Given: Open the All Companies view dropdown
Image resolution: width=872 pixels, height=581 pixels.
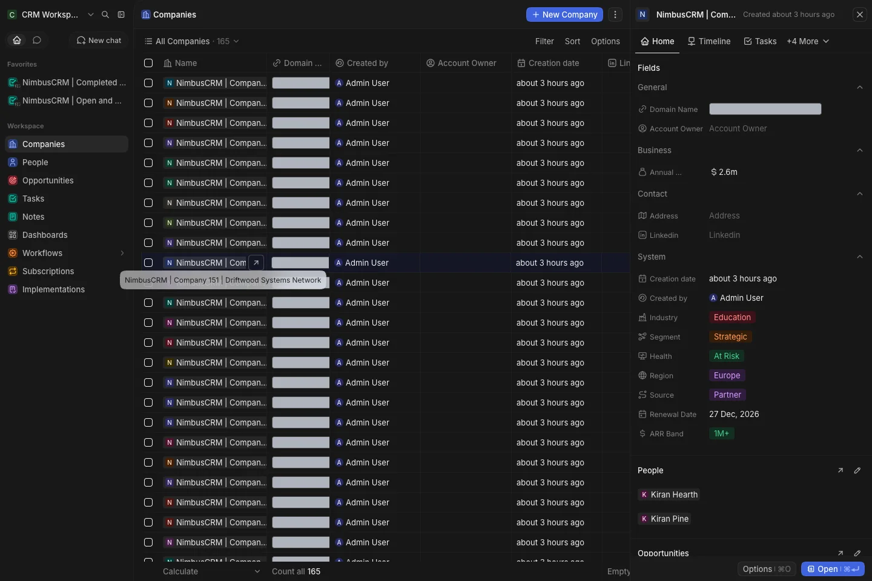Looking at the screenshot, I should (x=191, y=41).
